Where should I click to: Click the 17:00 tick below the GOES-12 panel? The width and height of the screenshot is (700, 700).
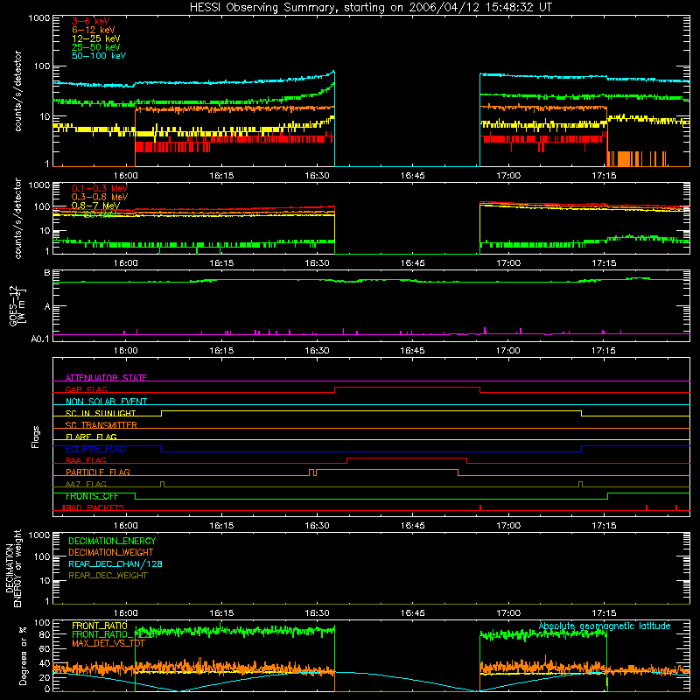[508, 351]
